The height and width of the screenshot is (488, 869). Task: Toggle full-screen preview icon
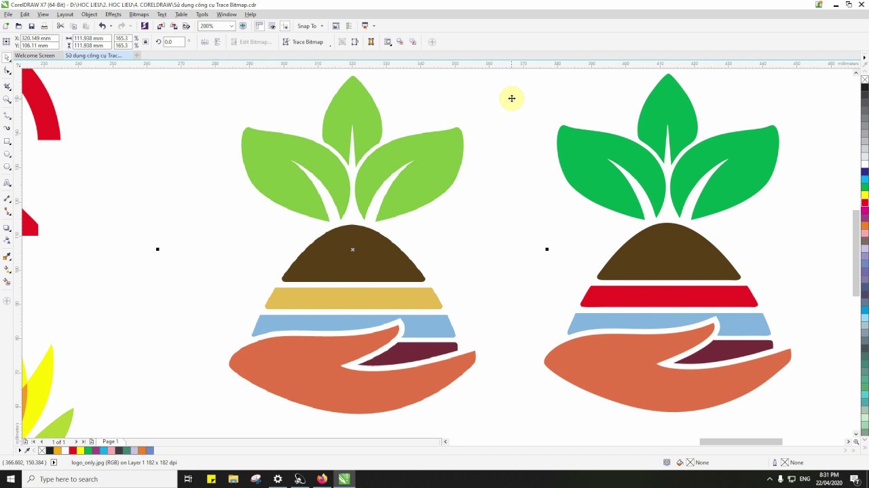pyautogui.click(x=243, y=26)
